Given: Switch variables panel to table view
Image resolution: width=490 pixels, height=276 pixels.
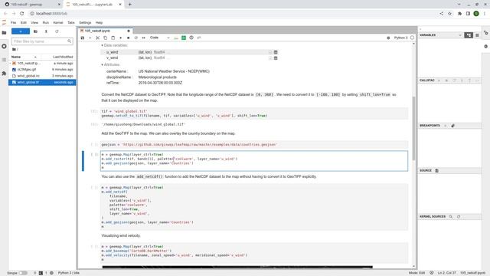Looking at the screenshot, I should (x=477, y=35).
